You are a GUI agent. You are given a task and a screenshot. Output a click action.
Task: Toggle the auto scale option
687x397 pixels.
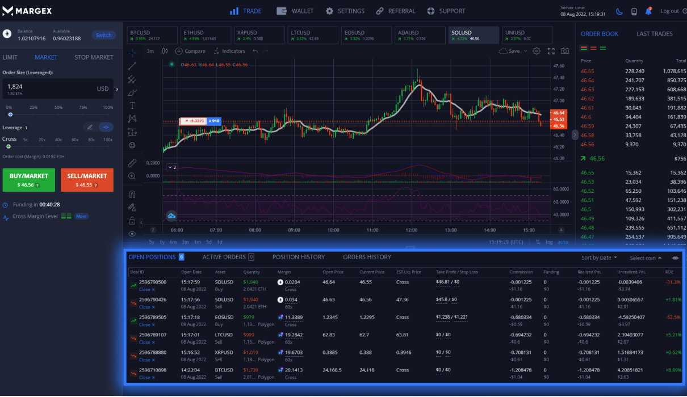[563, 242]
